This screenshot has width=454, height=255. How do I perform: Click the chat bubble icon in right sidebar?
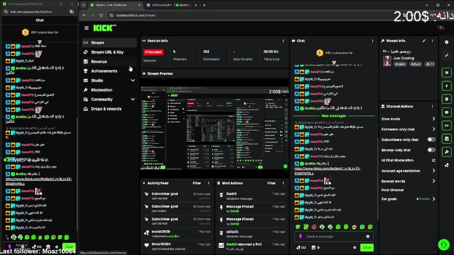447,112
